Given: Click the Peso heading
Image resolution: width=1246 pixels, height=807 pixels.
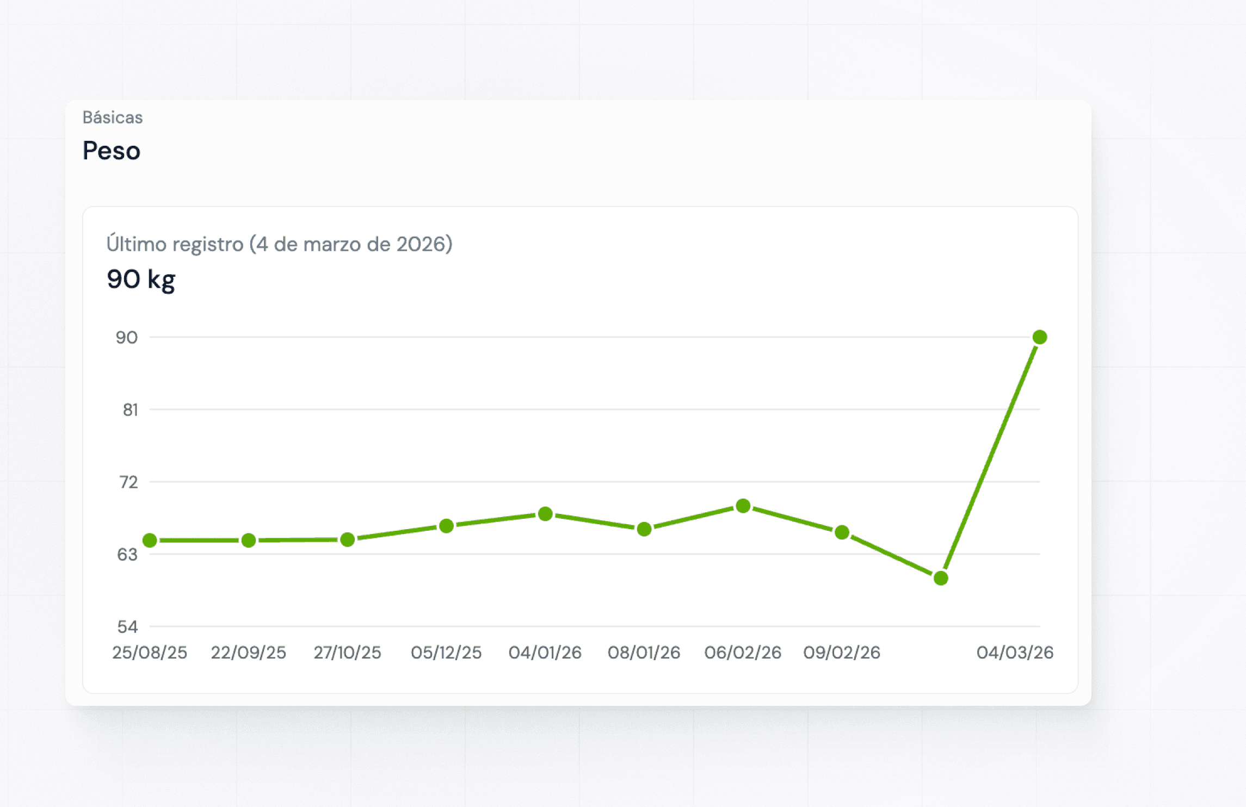Looking at the screenshot, I should 112,151.
